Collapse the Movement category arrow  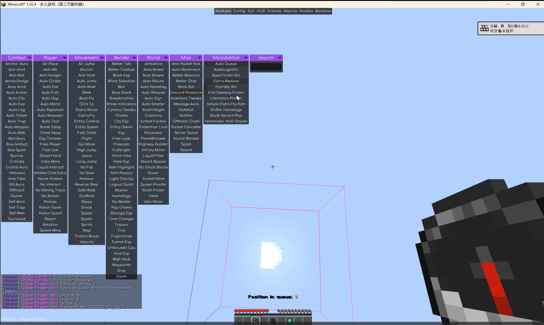(102, 58)
